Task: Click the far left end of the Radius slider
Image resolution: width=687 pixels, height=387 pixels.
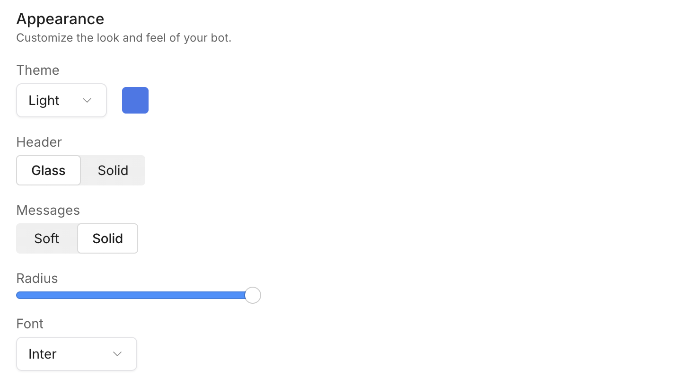Action: [19, 295]
